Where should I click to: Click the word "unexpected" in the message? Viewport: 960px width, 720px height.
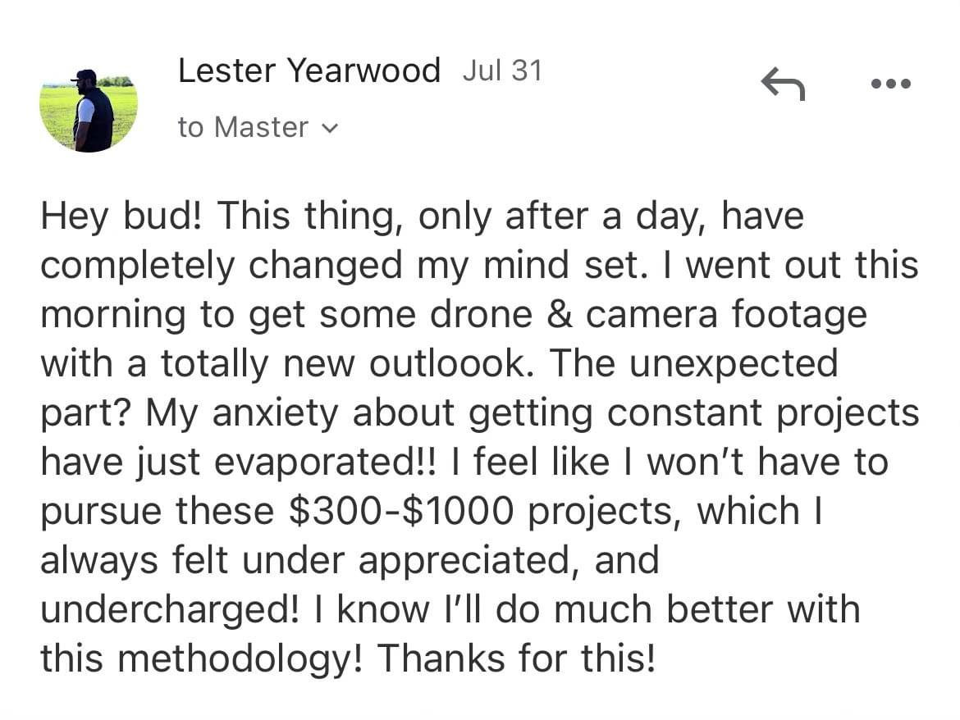pos(734,365)
